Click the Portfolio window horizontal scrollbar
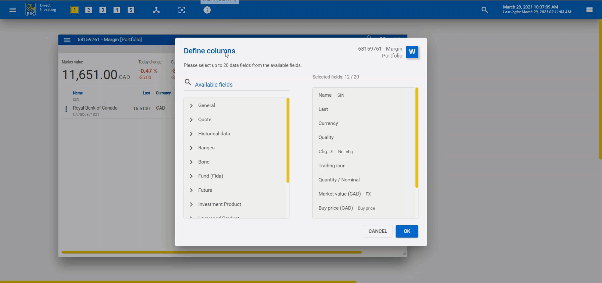Viewport: 602px width, 283px height. pyautogui.click(x=212, y=252)
